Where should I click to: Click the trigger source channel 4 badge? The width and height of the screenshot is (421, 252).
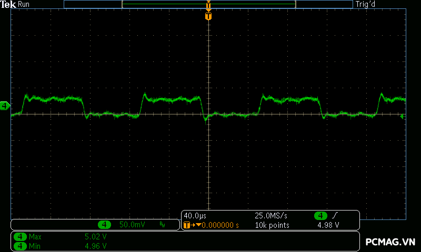[x=320, y=216]
